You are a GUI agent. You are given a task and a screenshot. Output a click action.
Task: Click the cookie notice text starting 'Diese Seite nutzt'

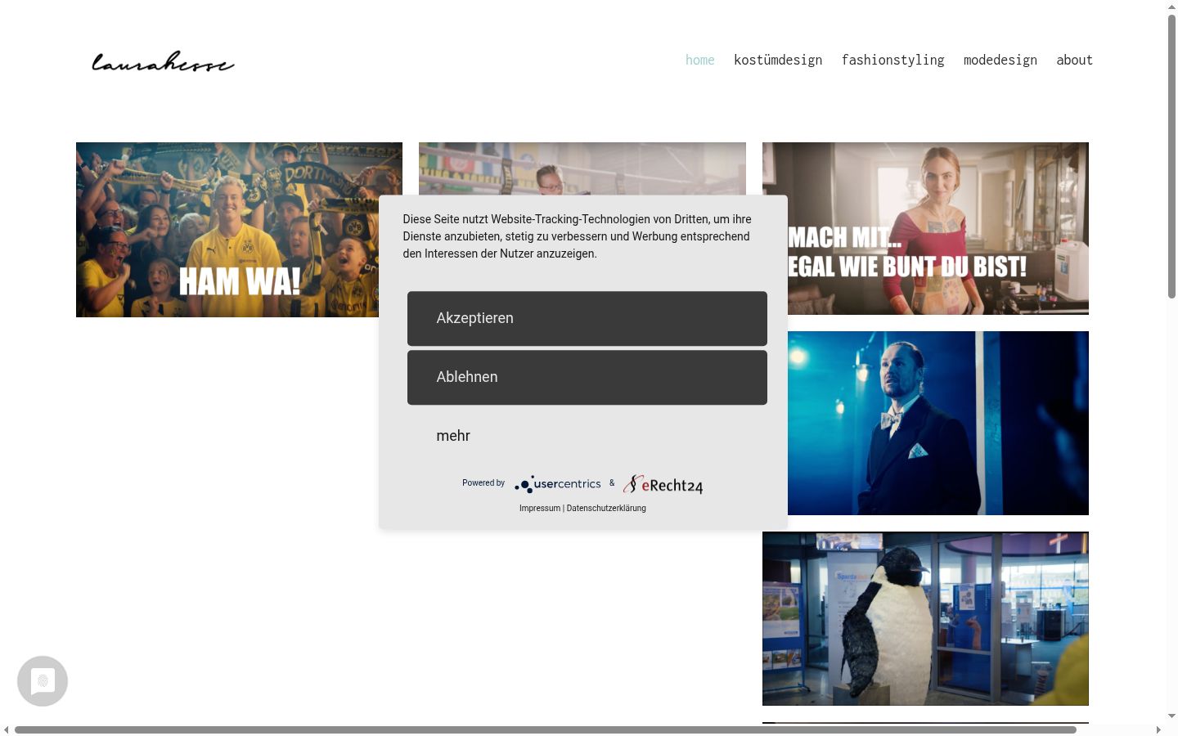coord(577,236)
